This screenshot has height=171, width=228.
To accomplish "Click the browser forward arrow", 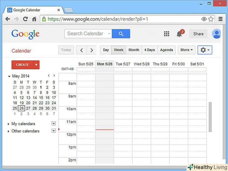I will (17, 19).
